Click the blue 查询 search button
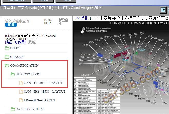 point(11,25)
